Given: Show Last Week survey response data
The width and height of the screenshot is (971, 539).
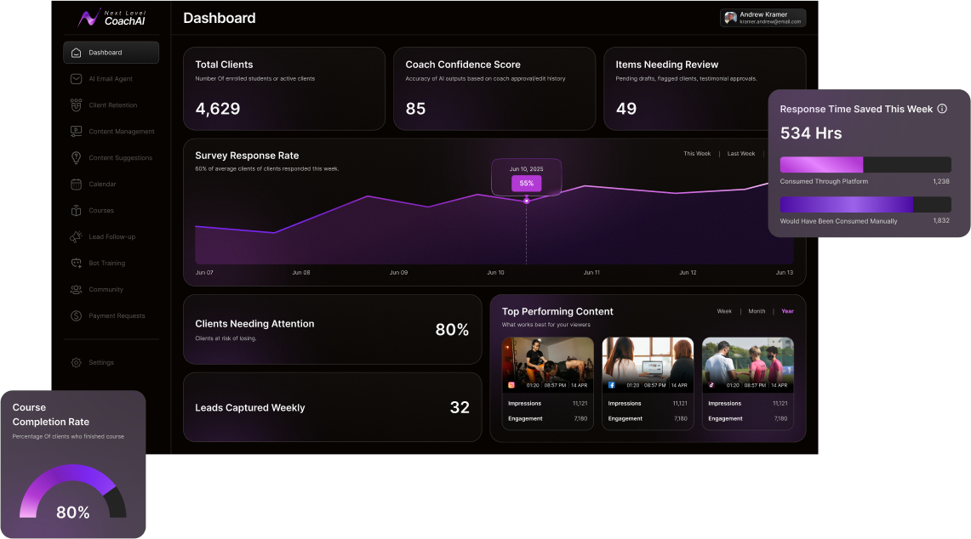Looking at the screenshot, I should point(740,154).
